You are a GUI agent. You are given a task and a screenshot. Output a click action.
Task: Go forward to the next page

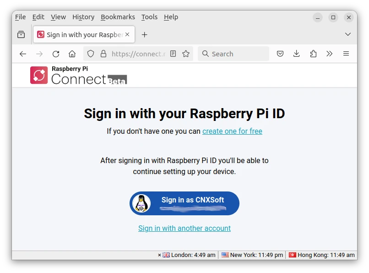tap(39, 54)
